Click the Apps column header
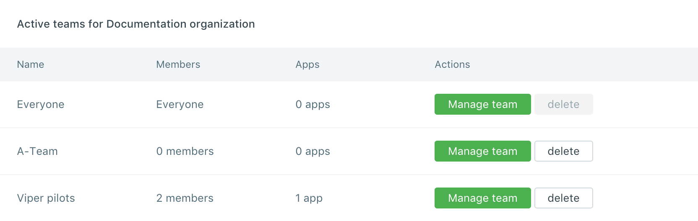Image resolution: width=698 pixels, height=221 pixels. click(x=307, y=64)
